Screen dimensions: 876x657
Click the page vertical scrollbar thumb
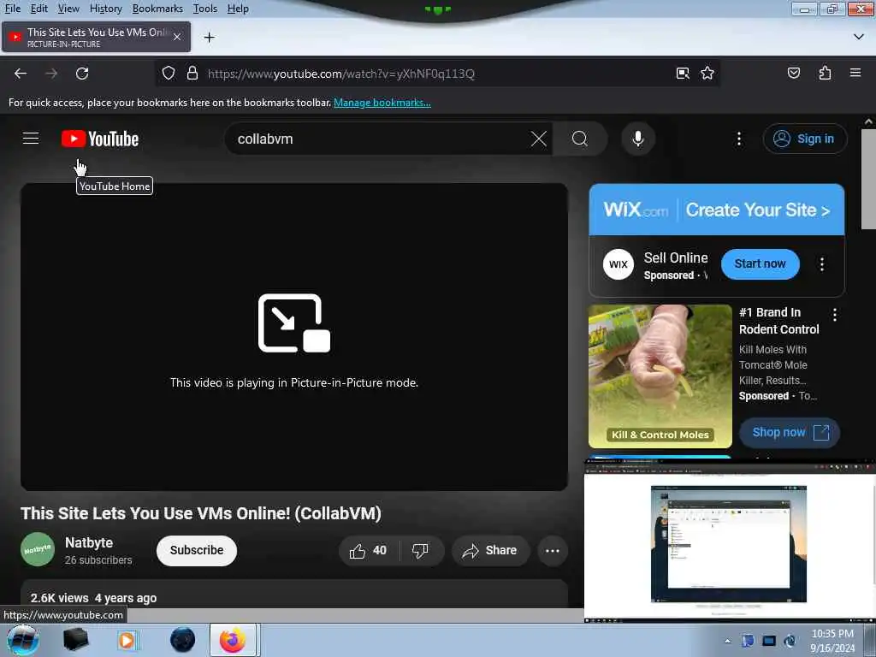coord(868,179)
